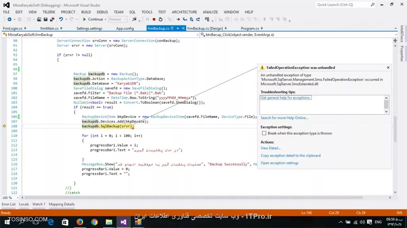Click the volume icon in system tray
Screen dimensions: 407x228
(362, 222)
